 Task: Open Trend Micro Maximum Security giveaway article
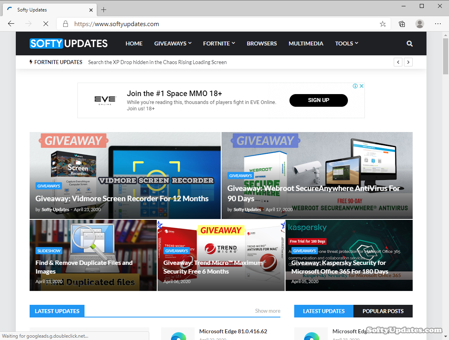tap(213, 267)
